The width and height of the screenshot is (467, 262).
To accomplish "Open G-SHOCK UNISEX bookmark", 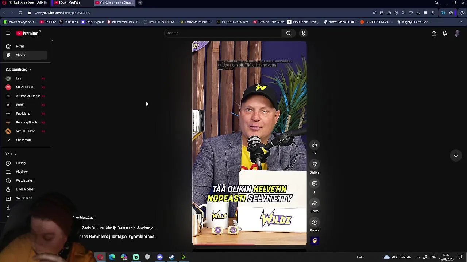I will coord(377,22).
